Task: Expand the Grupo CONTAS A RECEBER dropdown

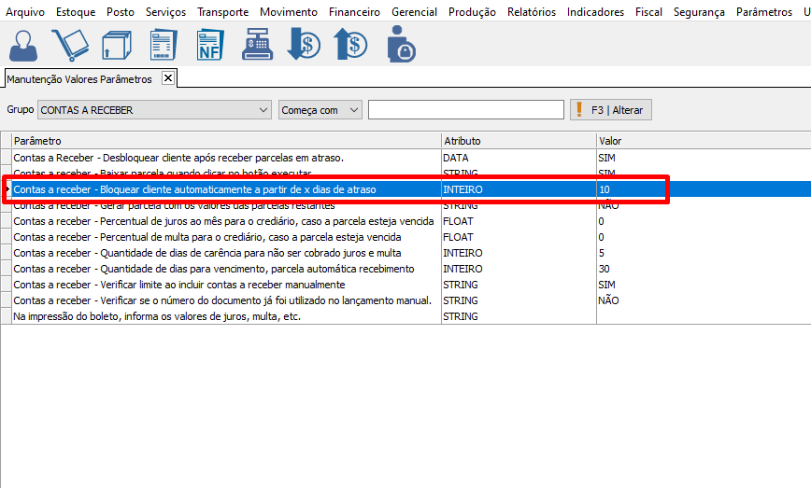Action: pos(262,110)
